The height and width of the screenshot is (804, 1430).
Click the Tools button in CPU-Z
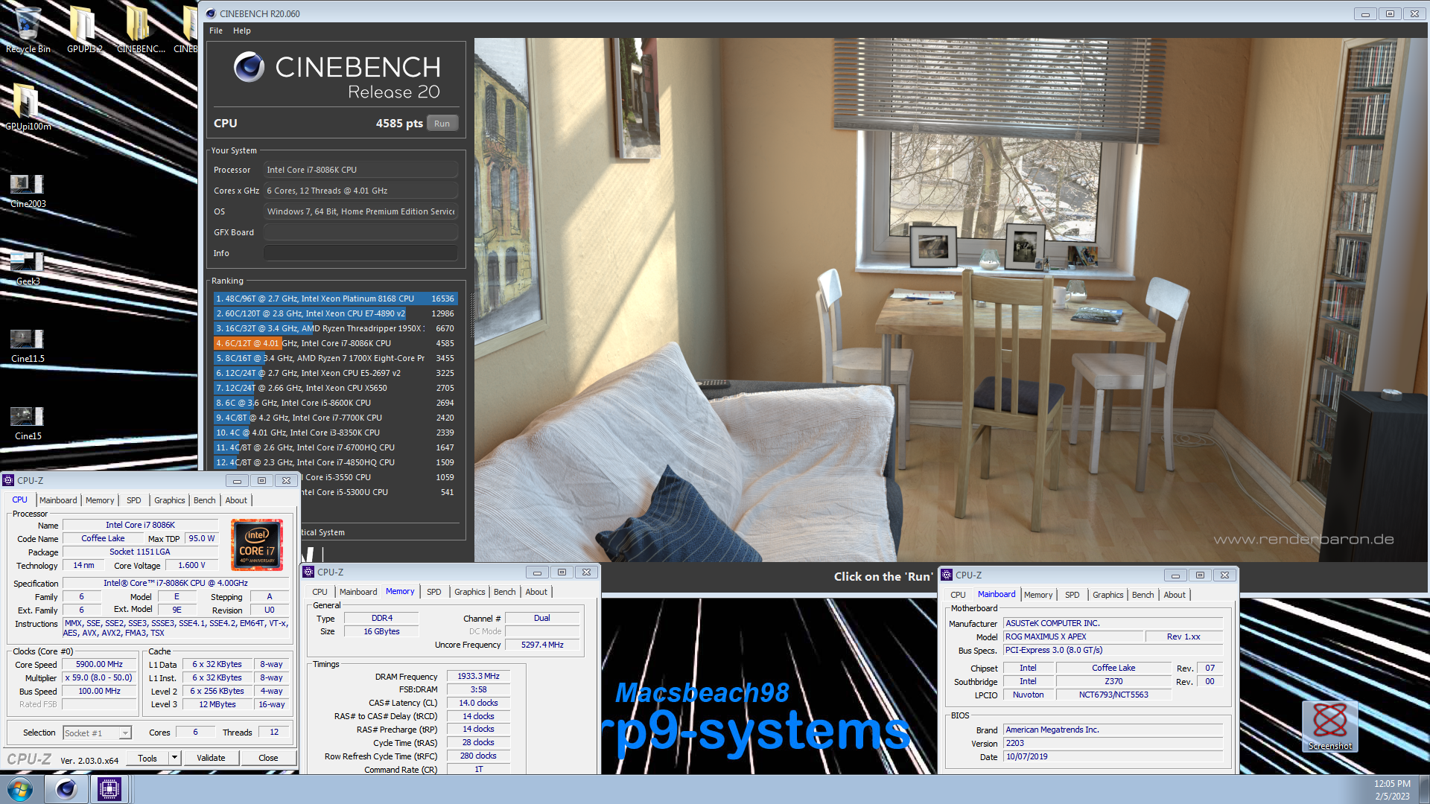tap(147, 758)
